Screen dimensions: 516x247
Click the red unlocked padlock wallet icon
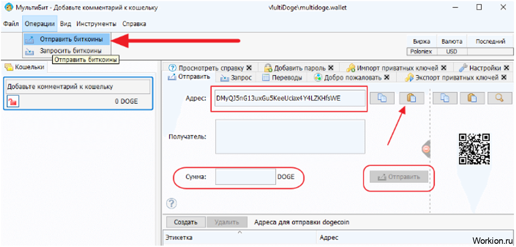click(13, 101)
